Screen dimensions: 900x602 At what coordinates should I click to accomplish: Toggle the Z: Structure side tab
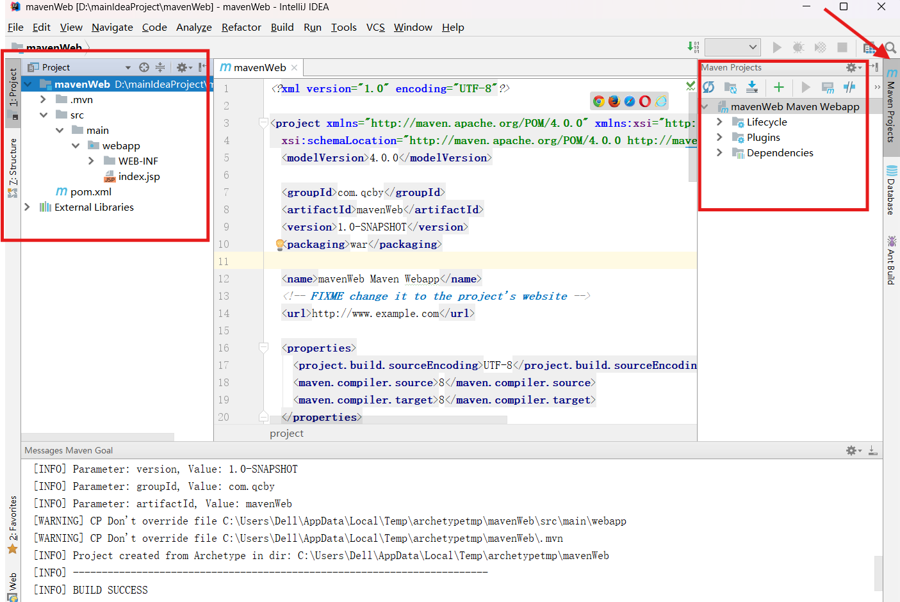13,168
